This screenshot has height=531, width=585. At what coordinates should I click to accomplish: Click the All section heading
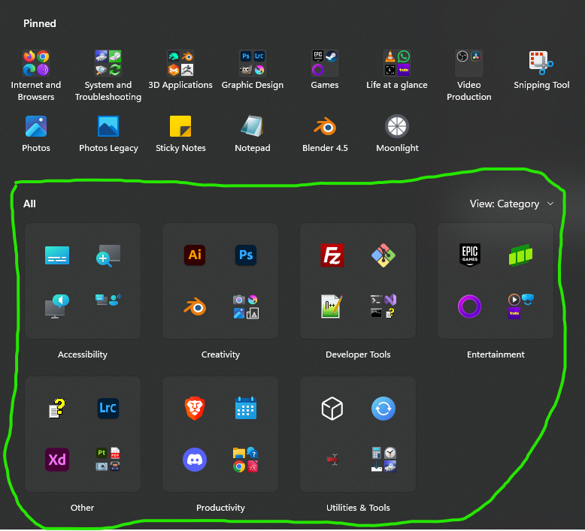(29, 204)
